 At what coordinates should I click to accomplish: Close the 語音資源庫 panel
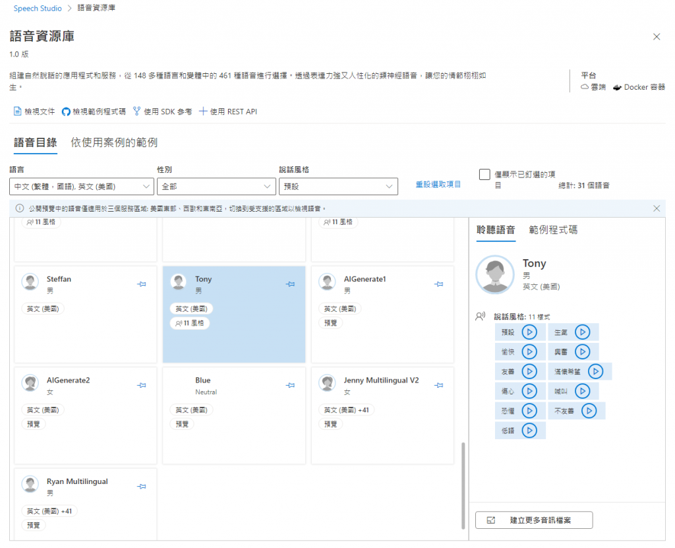pos(657,37)
